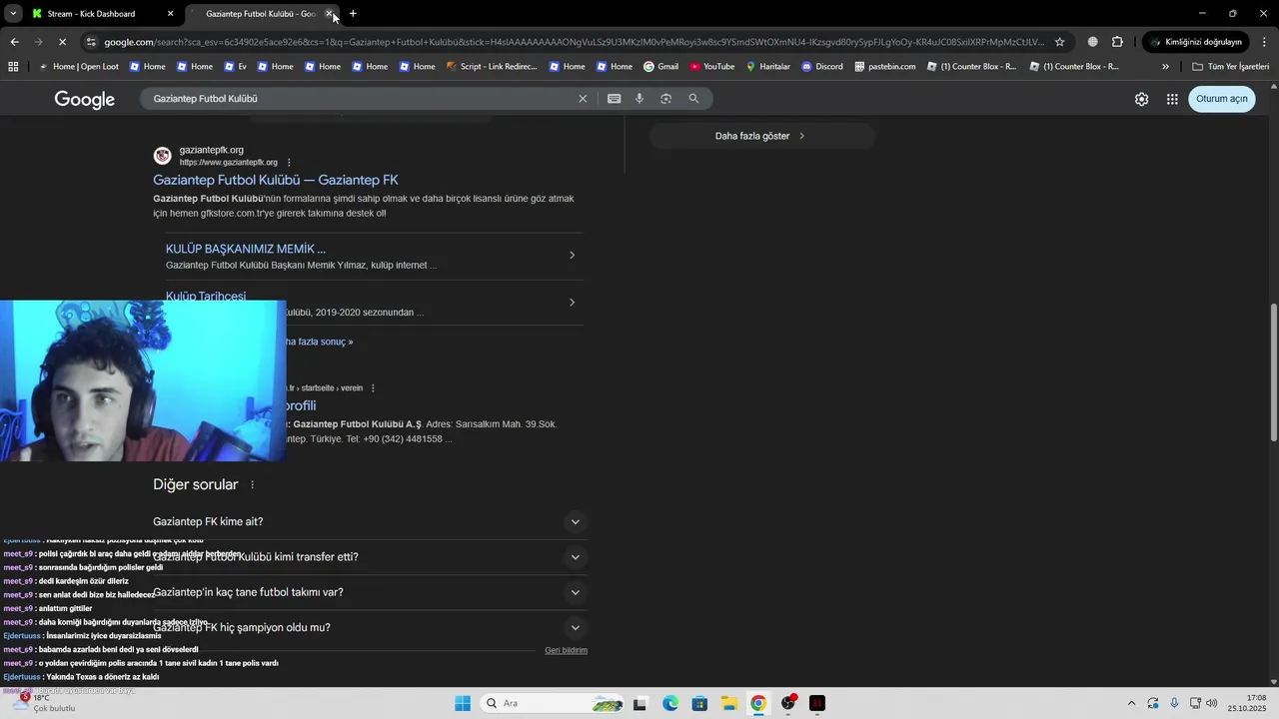
Task: Launch Microsoft Edge from the taskbar
Action: [x=670, y=703]
